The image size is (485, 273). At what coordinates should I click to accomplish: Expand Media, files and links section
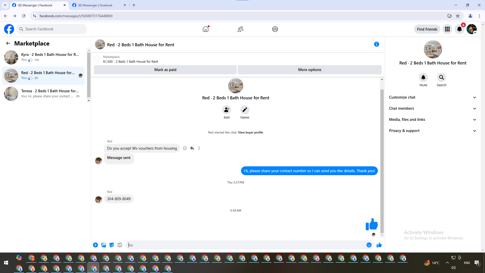(433, 120)
